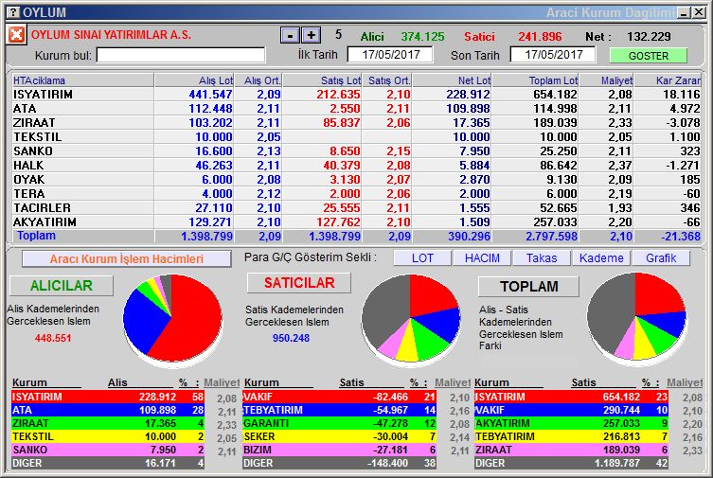
Task: Click the ALICILAR button
Action: coord(62,286)
